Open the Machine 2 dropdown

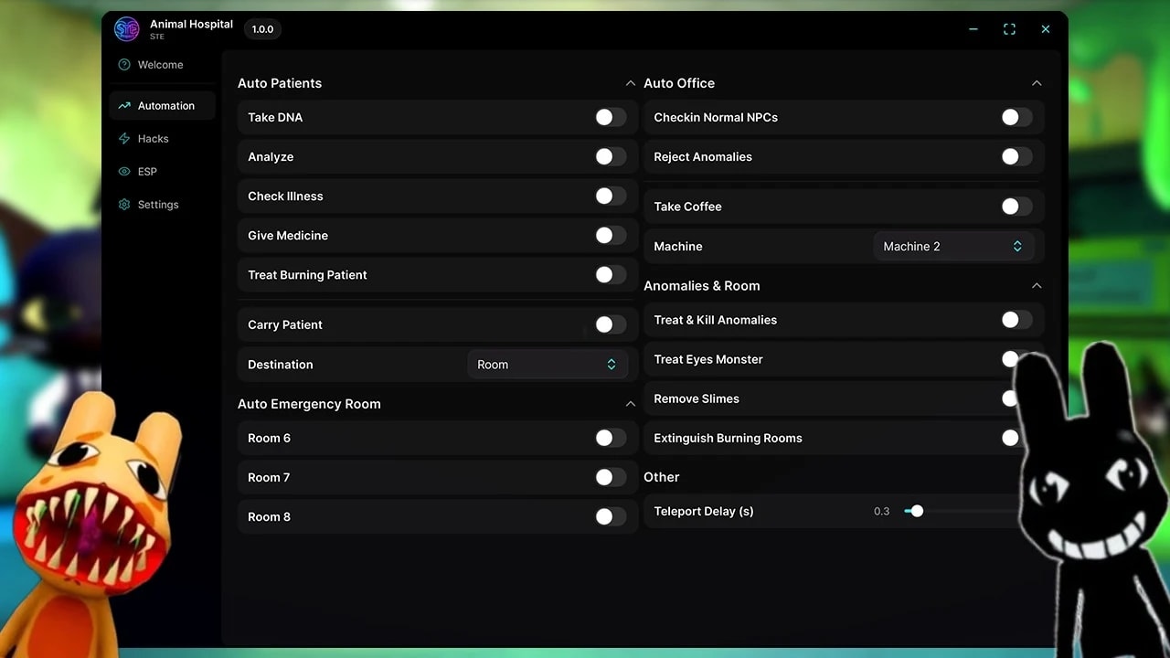(953, 247)
